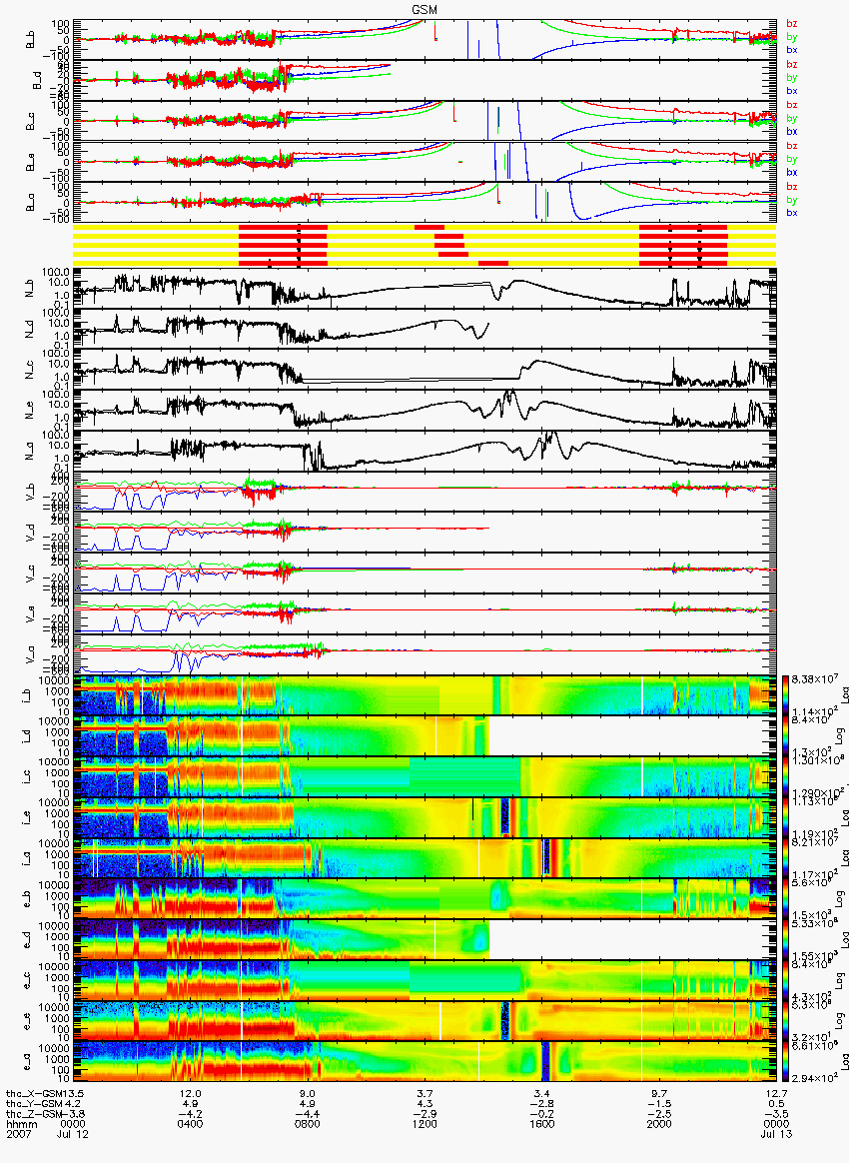The width and height of the screenshot is (849, 1163).
Task: Select the e_d electron spectrogram label
Action: click(x=26, y=940)
